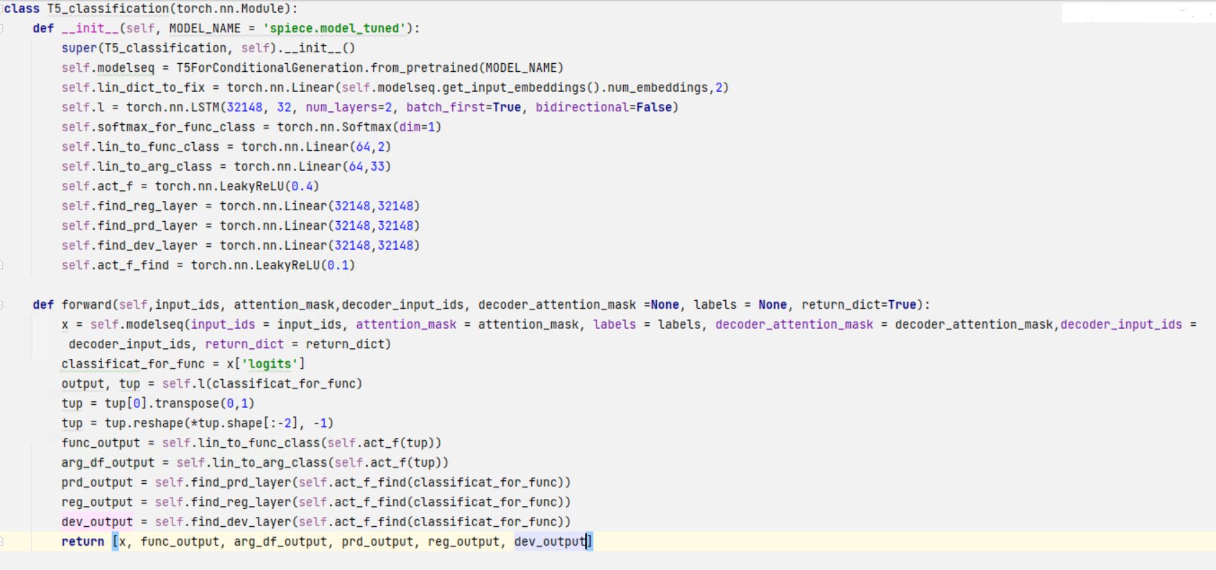Screen dimensions: 1216x570
Task: Click the LeakyReLU(0.1) number
Action: (338, 266)
